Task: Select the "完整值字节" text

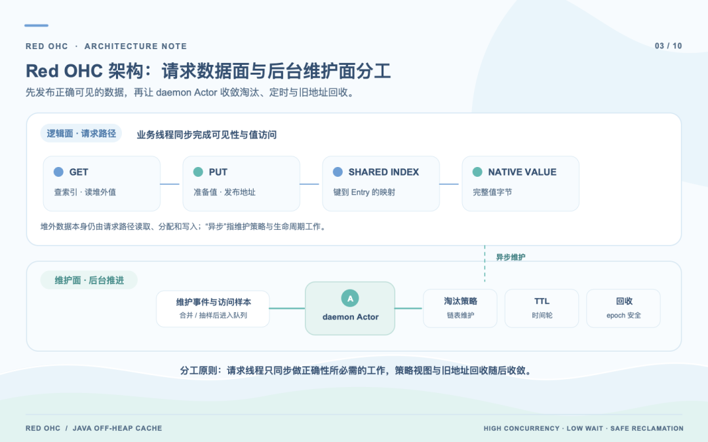Action: pos(492,192)
